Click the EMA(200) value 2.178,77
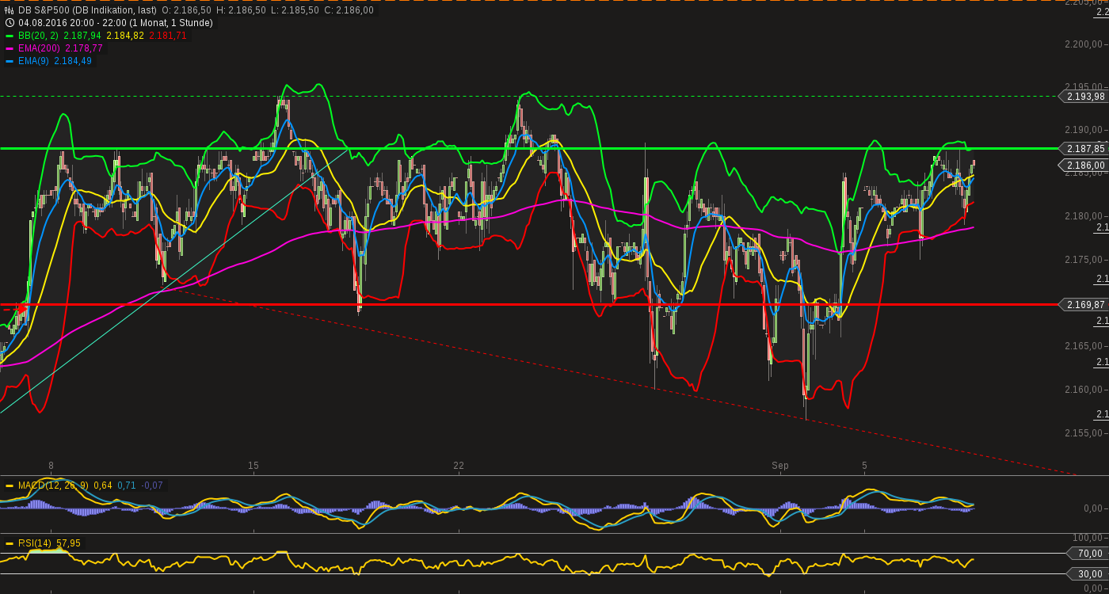 point(84,48)
